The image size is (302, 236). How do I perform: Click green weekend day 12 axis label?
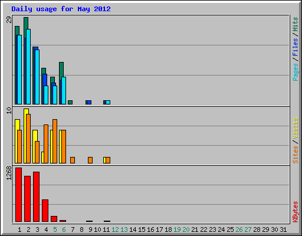(x=115, y=230)
